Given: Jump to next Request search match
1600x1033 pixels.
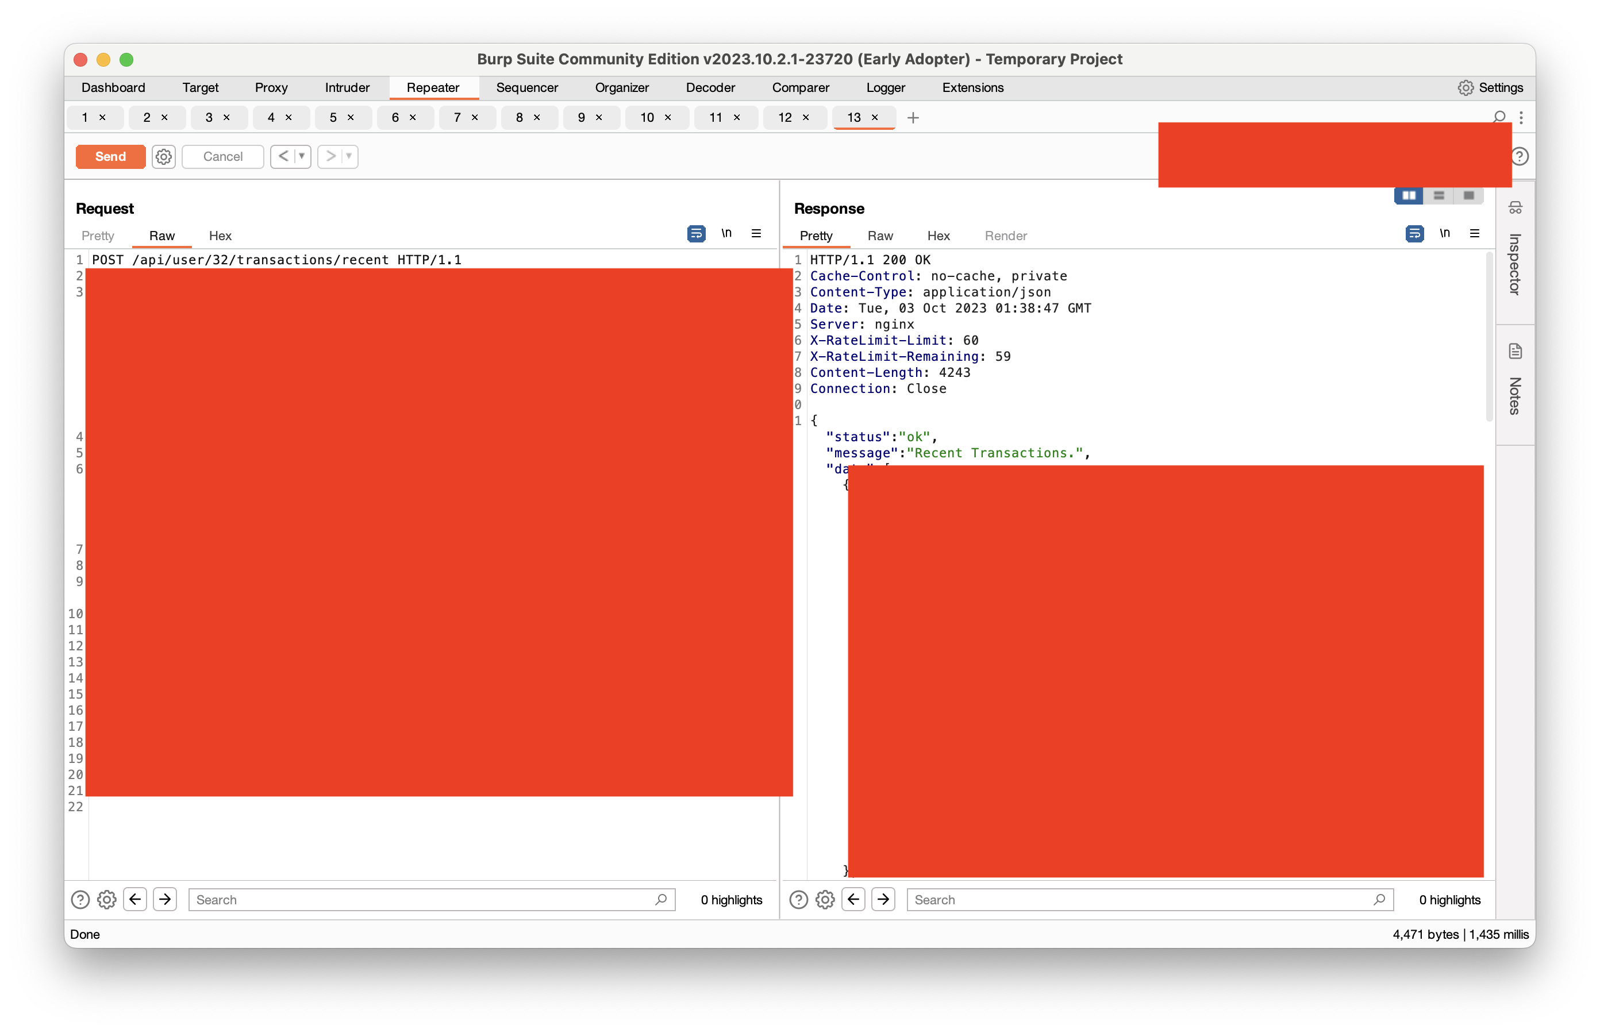Looking at the screenshot, I should point(164,900).
